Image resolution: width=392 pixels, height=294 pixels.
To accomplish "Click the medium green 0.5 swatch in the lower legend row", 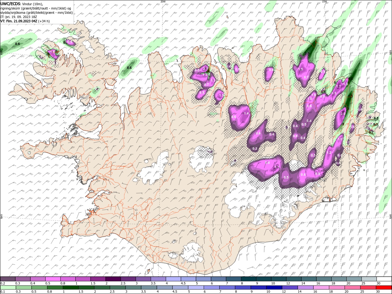I will pyautogui.click(x=40, y=288).
